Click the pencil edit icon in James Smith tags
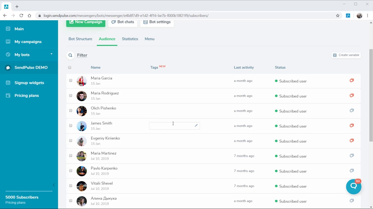Image resolution: width=373 pixels, height=209 pixels. click(196, 126)
